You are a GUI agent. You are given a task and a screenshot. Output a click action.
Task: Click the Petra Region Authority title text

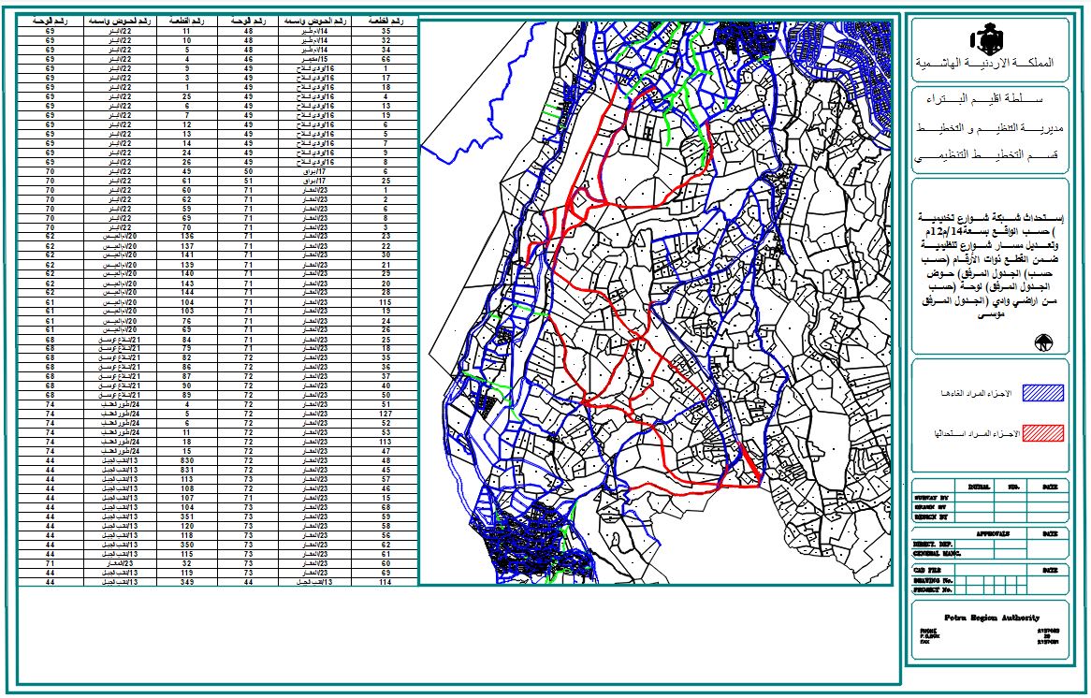(x=991, y=618)
